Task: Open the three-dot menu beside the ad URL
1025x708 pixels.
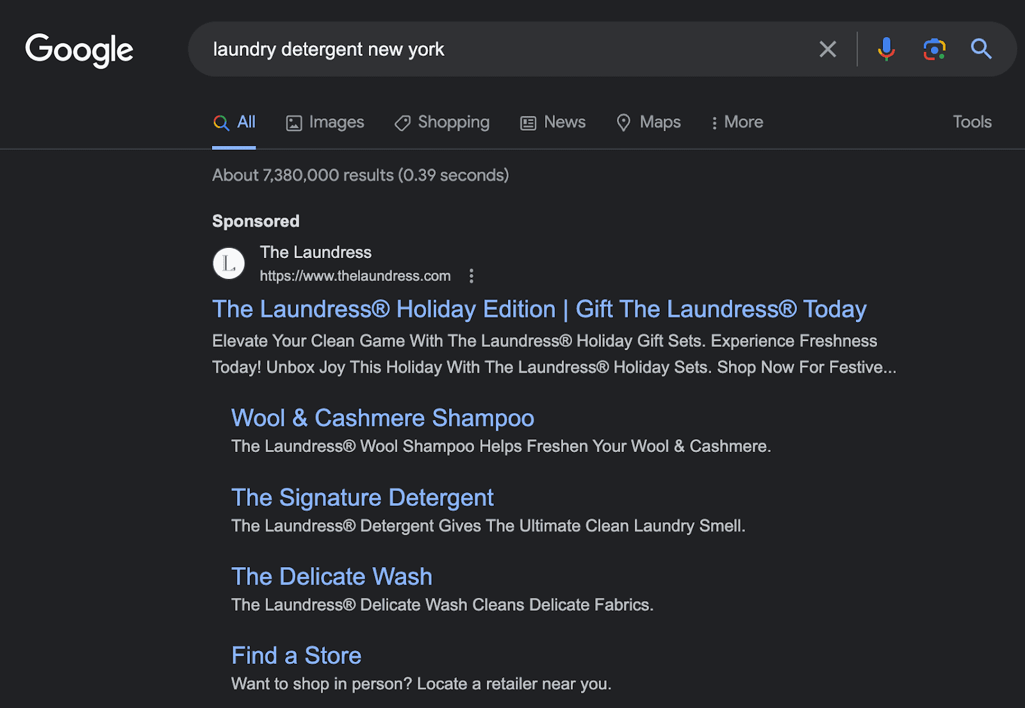Action: [471, 276]
